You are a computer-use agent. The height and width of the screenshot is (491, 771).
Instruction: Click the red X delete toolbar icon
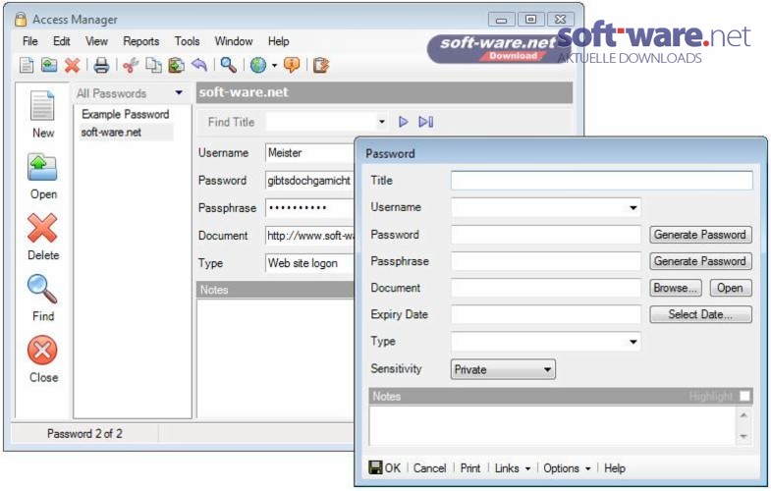coord(73,65)
